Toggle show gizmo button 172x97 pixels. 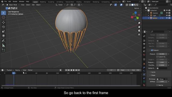(x=116, y=5)
